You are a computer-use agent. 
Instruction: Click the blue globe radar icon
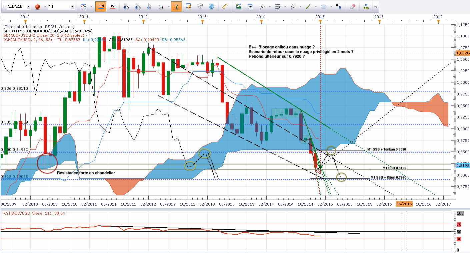point(211,7)
